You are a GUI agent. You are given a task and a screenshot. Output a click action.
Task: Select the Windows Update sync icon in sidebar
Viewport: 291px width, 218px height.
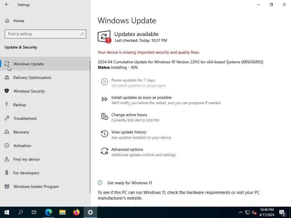click(7, 64)
